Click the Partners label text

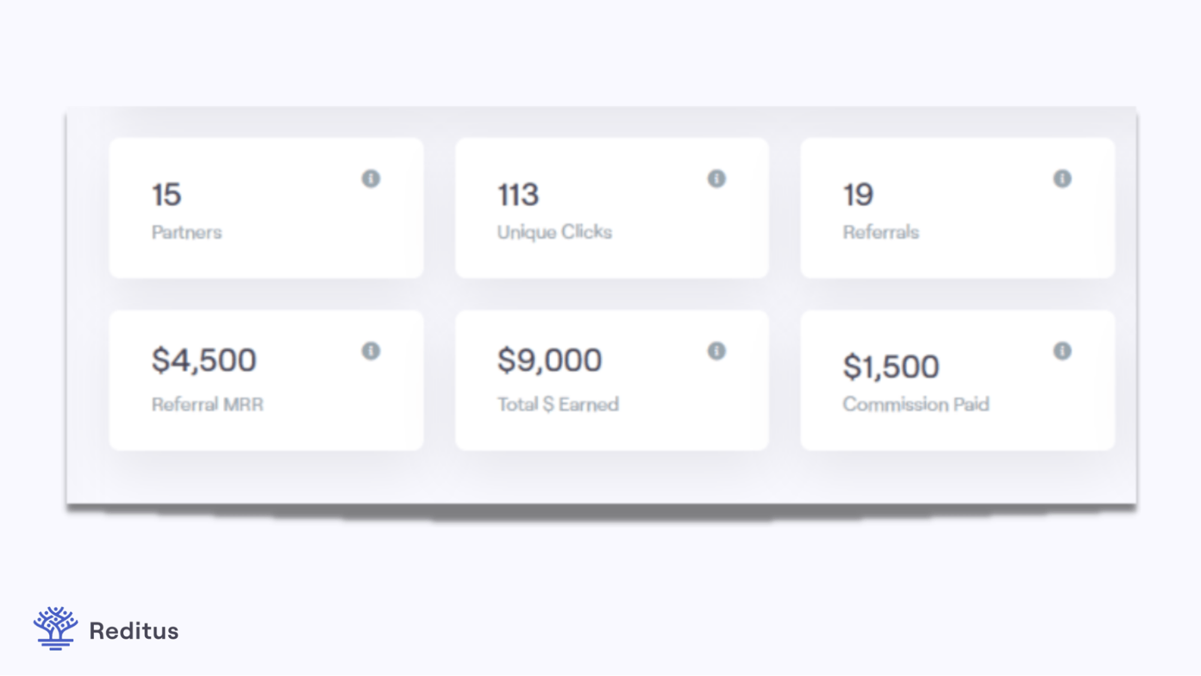186,233
